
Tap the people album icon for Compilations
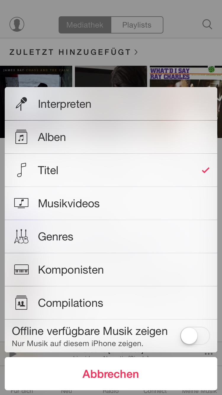point(21,303)
